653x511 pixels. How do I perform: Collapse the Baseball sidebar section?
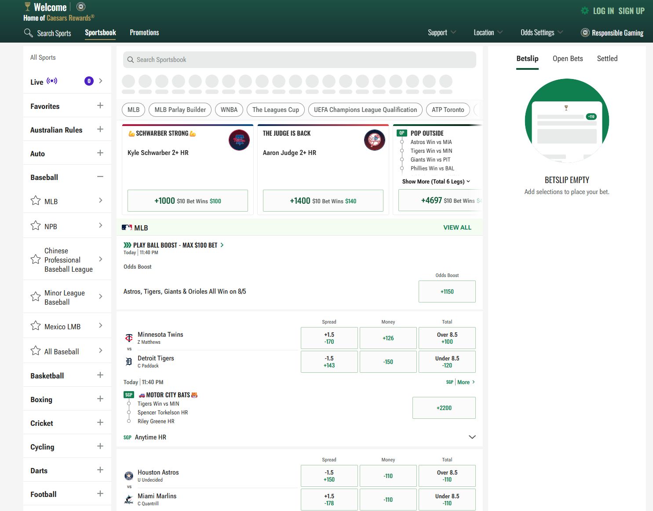tap(100, 177)
